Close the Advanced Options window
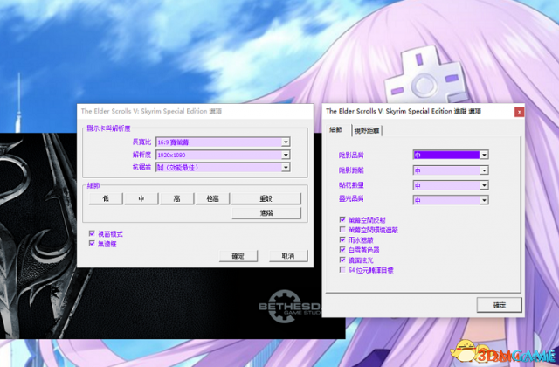This screenshot has height=367, width=559. coord(520,112)
